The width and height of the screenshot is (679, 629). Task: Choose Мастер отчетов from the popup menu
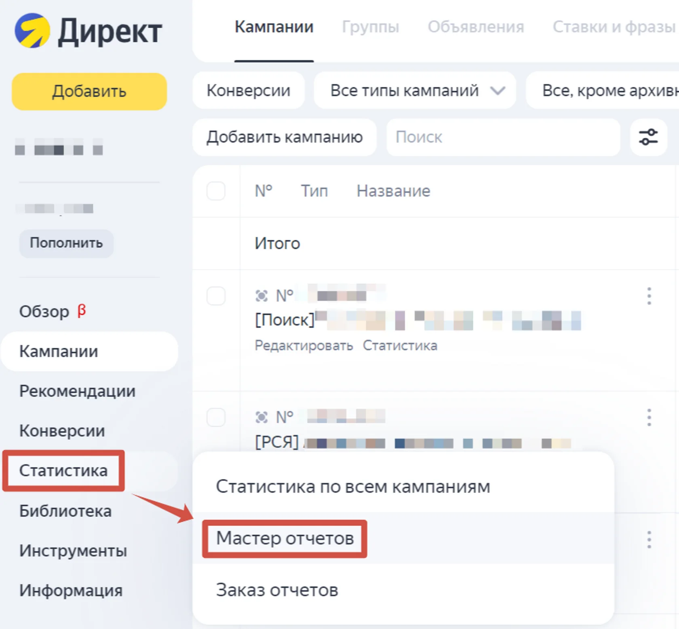[403, 538]
